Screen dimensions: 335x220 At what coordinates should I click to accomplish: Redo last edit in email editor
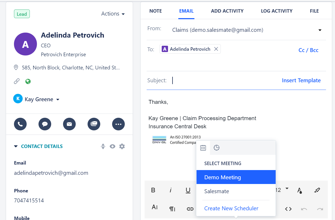tap(320, 209)
